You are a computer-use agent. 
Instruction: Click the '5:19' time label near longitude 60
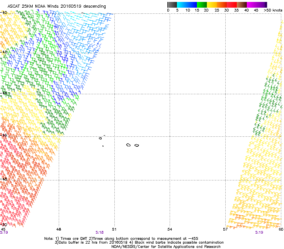pos(259,233)
